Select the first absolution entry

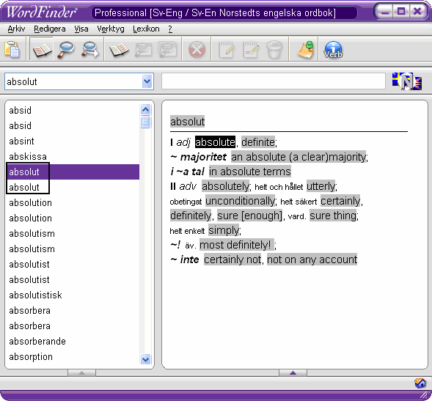coord(73,203)
